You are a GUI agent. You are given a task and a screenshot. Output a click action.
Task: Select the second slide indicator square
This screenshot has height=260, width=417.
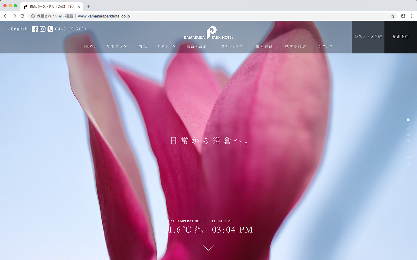pos(408,127)
